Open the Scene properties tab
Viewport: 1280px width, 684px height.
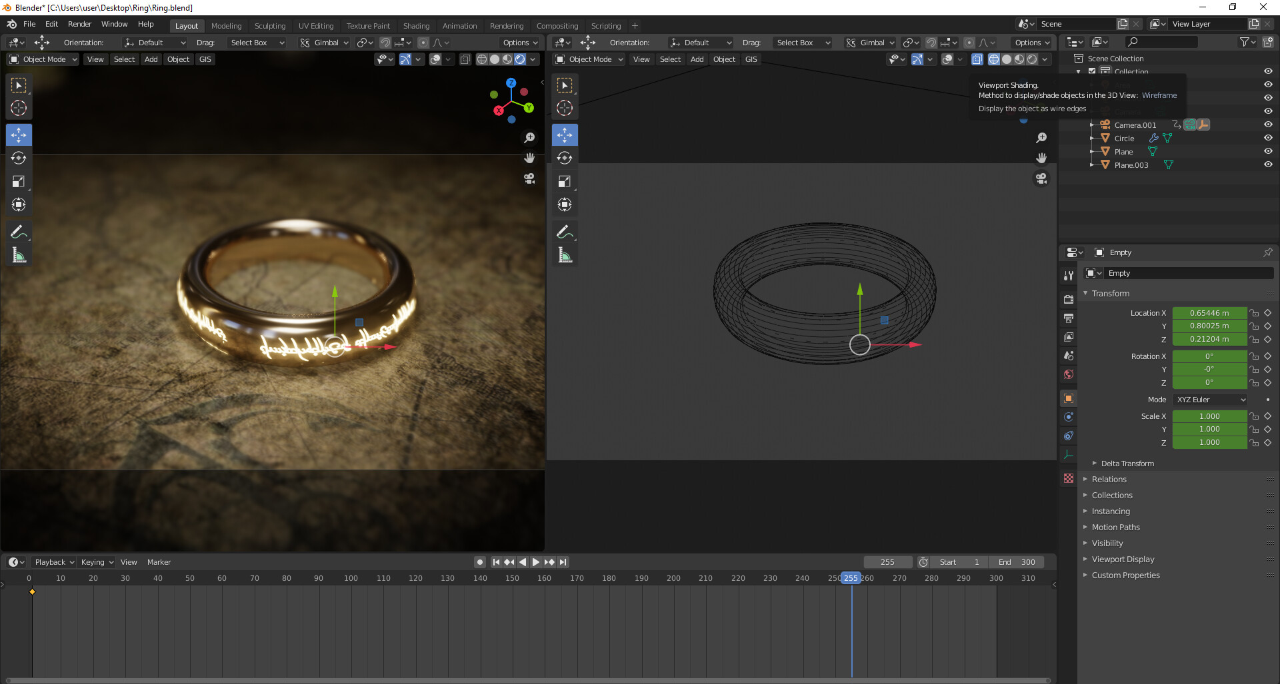tap(1069, 356)
